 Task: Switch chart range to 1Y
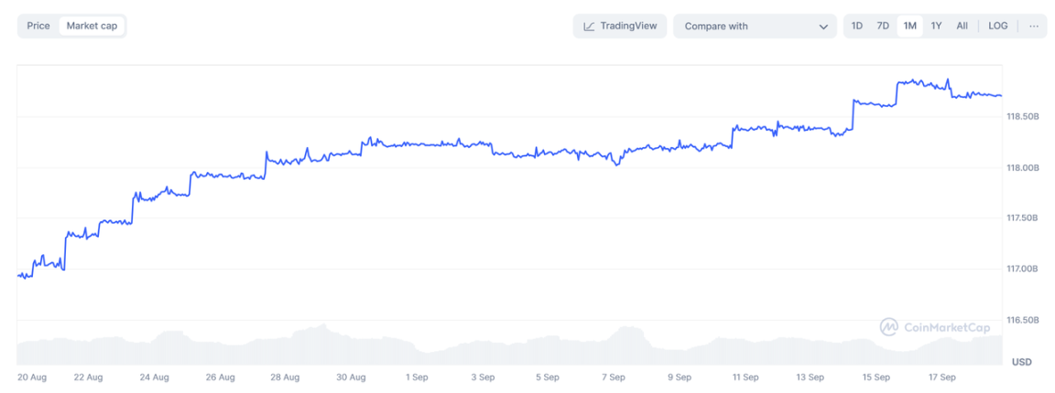[x=936, y=27]
